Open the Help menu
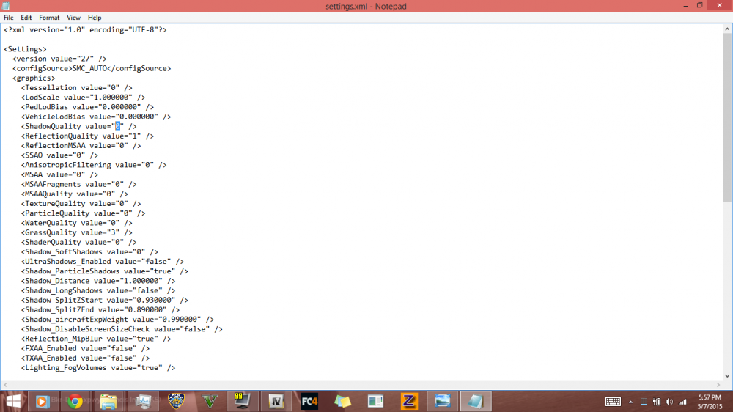Image resolution: width=733 pixels, height=412 pixels. (x=95, y=18)
